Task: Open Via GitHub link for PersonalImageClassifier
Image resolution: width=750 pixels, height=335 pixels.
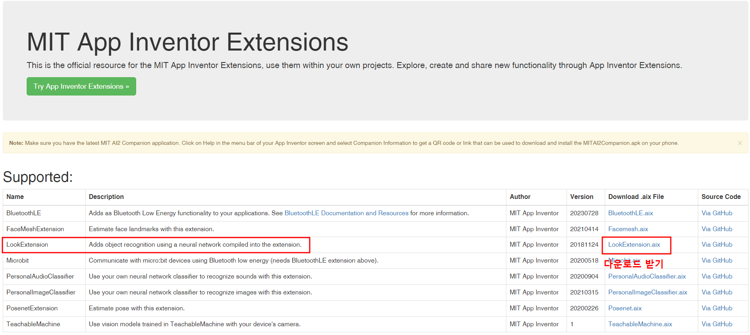Action: point(717,292)
